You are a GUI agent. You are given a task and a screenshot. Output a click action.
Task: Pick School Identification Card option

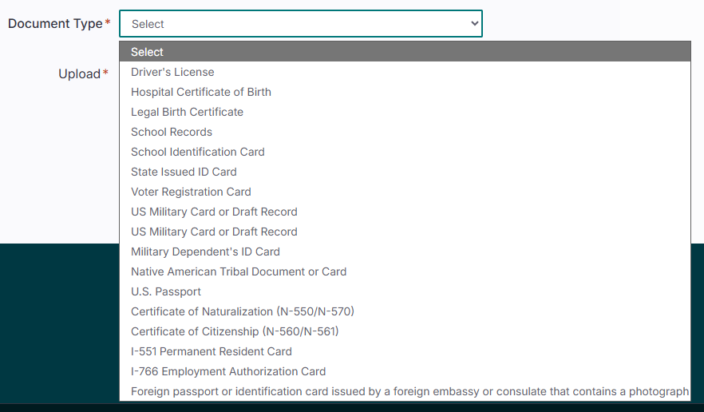point(404,152)
